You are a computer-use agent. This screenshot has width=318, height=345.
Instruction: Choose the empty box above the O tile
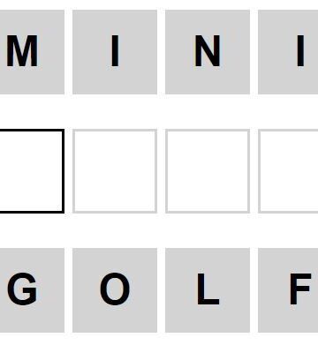(115, 171)
